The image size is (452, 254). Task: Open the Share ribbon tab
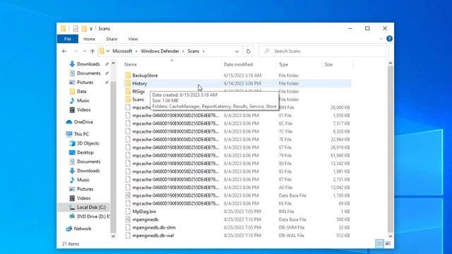[112, 39]
